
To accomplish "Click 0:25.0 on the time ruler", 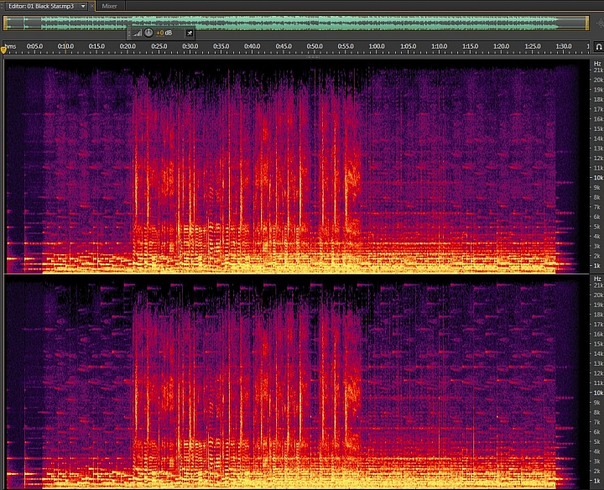I will [159, 46].
